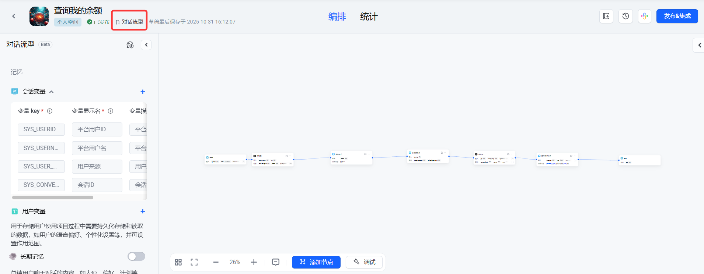Enable the 长期记忆 toggle

click(x=136, y=256)
